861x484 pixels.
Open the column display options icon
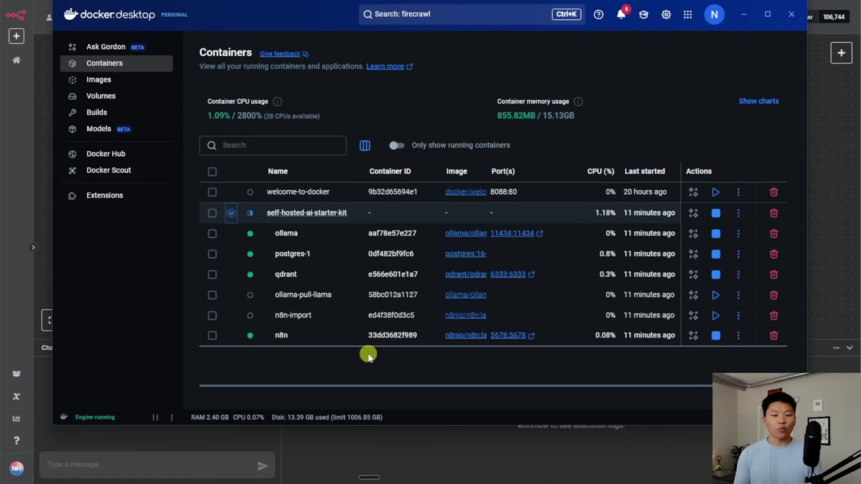tap(365, 145)
